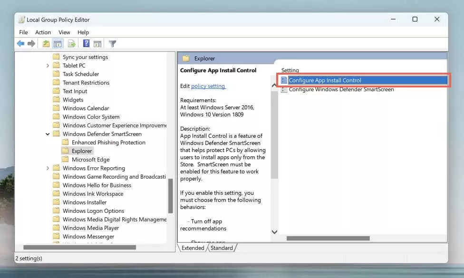Select Windows Defender SmartScreen folder label
The height and width of the screenshot is (278, 464).
pos(102,134)
